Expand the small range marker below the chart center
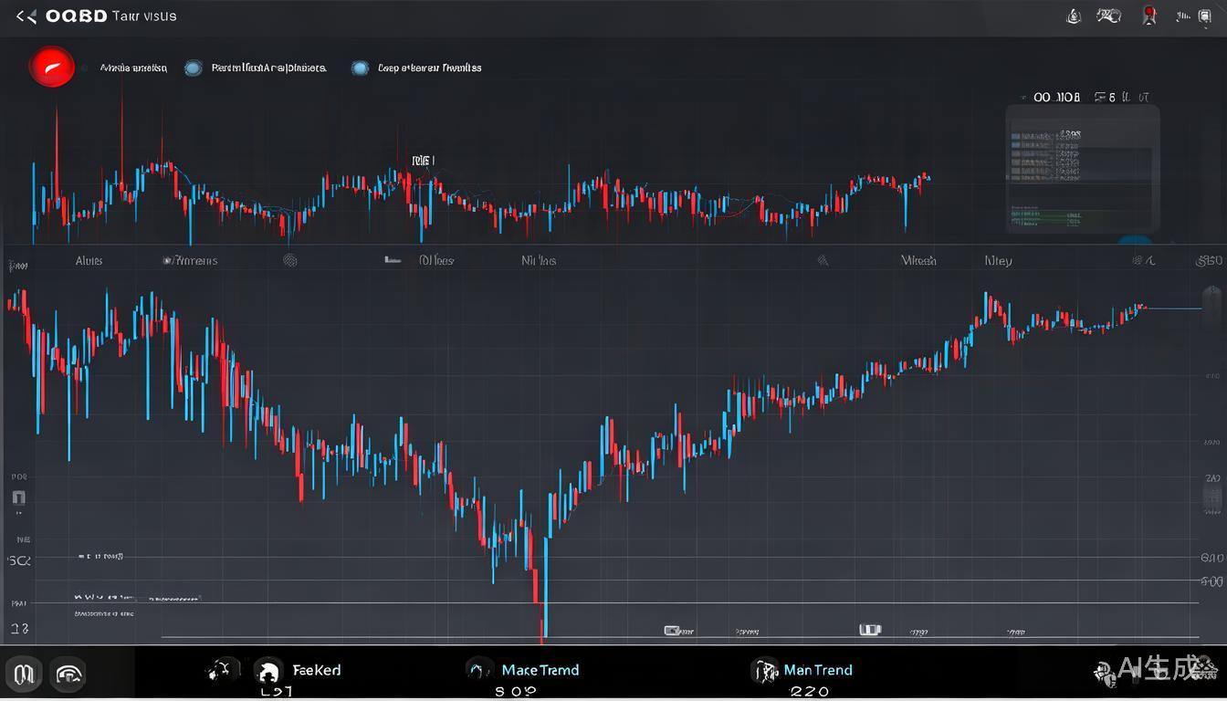The height and width of the screenshot is (701, 1227). coord(870,630)
